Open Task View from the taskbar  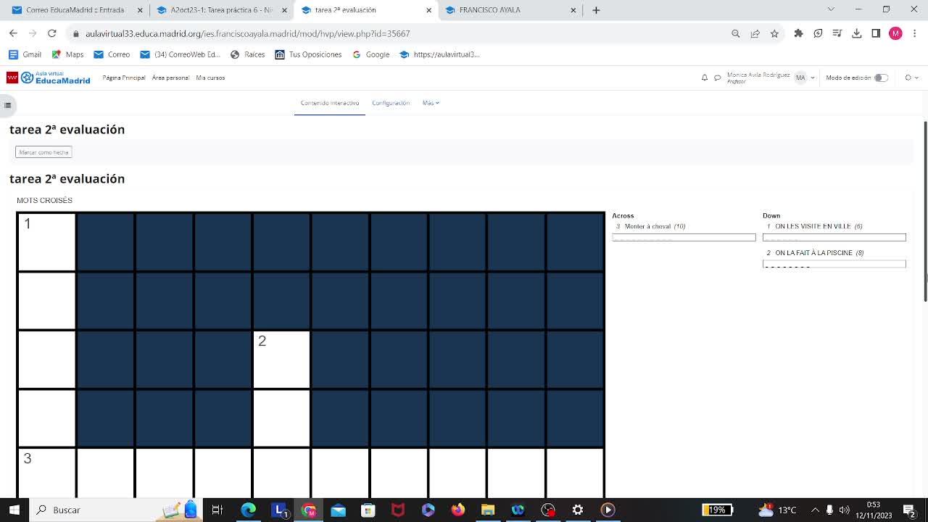pyautogui.click(x=217, y=510)
